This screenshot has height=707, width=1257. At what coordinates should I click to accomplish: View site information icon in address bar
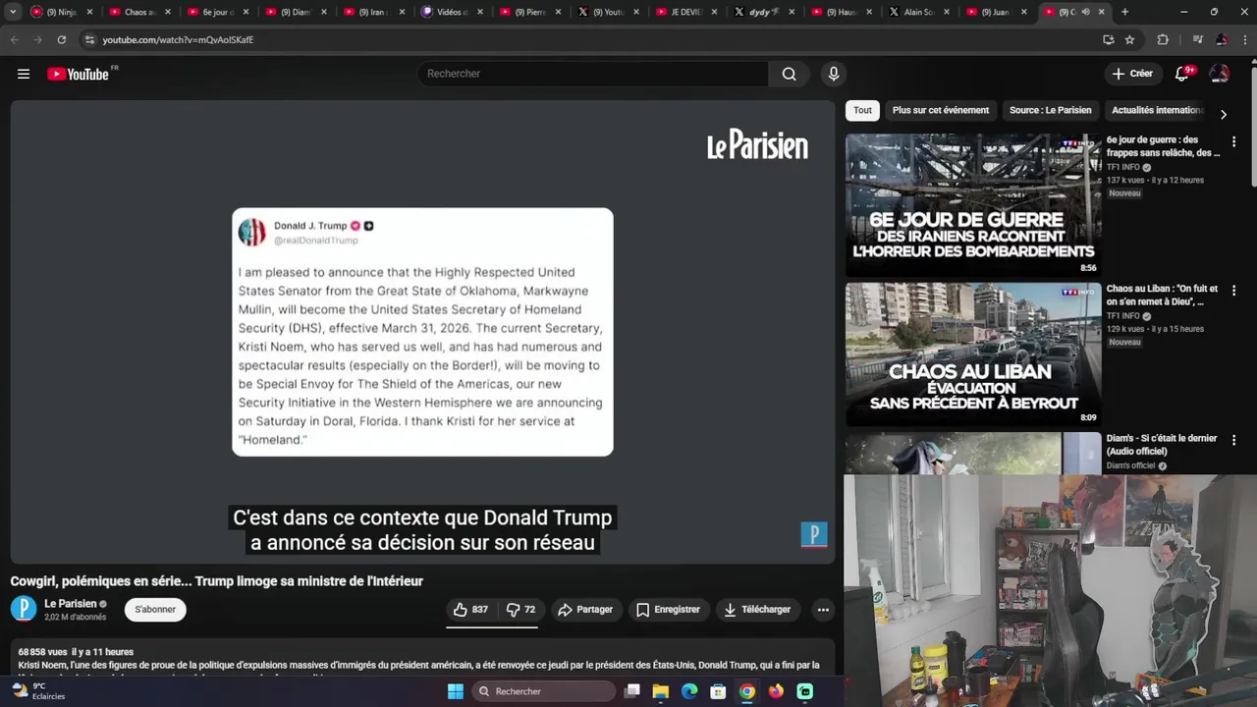(x=89, y=39)
